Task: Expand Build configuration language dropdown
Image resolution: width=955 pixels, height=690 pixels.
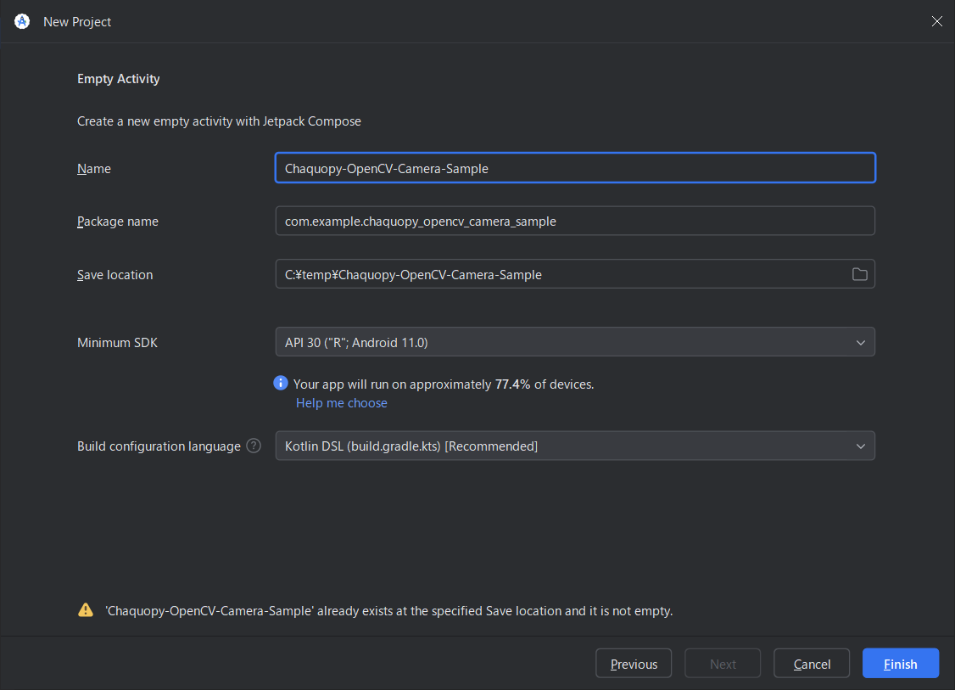Action: point(575,446)
